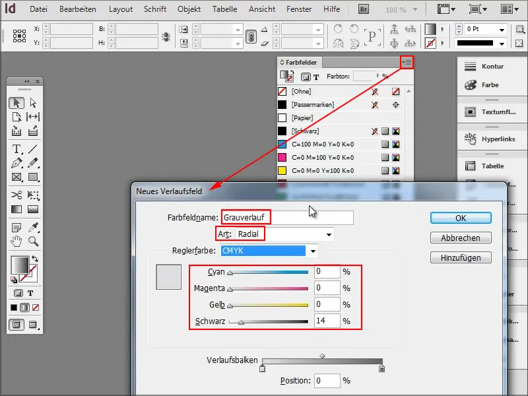Open stroke weight 0 Pt dropdown
The image size is (528, 396).
coord(502,30)
